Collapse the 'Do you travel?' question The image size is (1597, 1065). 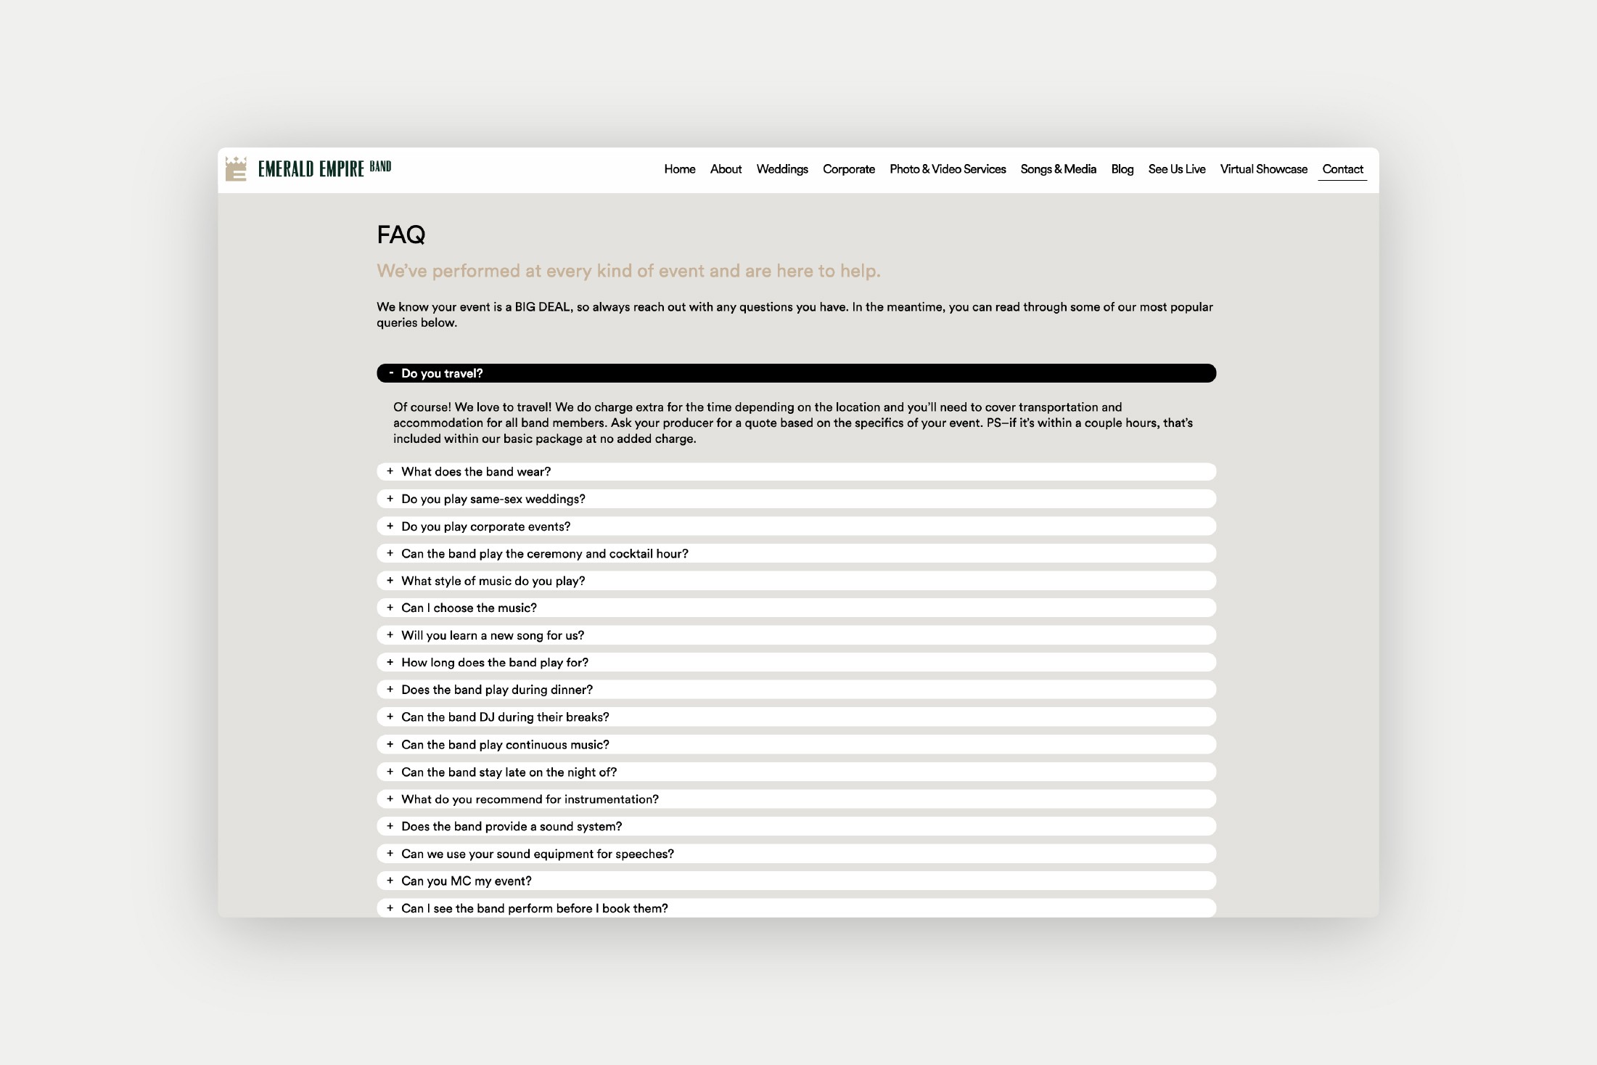[441, 373]
